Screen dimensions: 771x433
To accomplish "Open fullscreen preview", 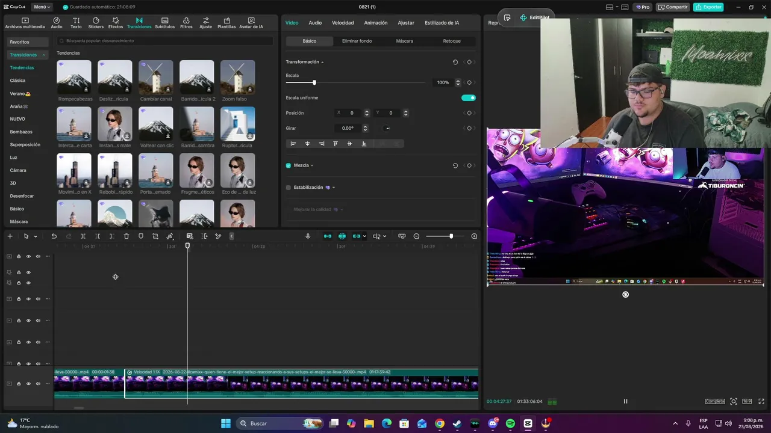I will [x=761, y=401].
